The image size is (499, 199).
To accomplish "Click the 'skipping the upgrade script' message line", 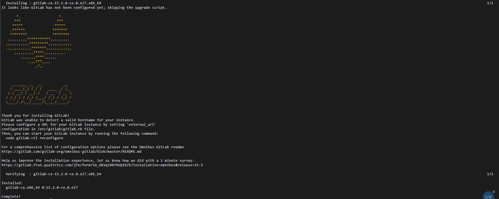I will 84,8.
